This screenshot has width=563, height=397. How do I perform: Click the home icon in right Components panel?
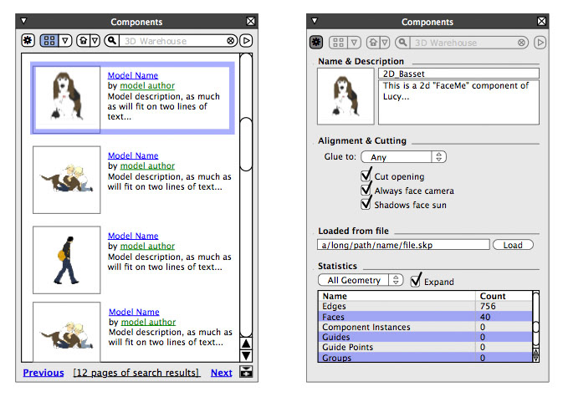[x=373, y=43]
